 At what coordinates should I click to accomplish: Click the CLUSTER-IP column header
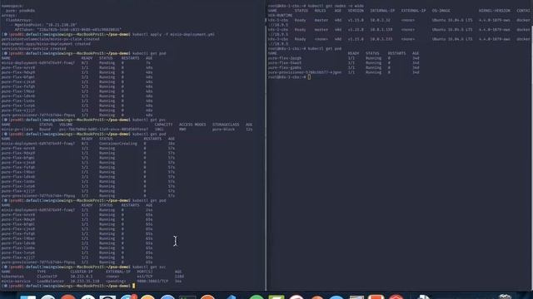pyautogui.click(x=82, y=272)
